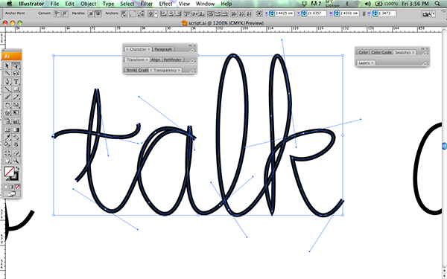Open the Color Guide tab
The image size is (447, 279).
pos(381,52)
